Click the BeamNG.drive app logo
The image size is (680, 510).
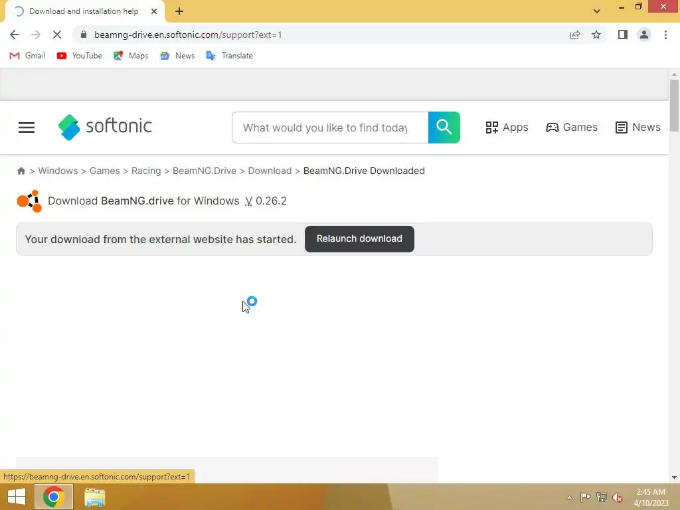[x=29, y=201]
